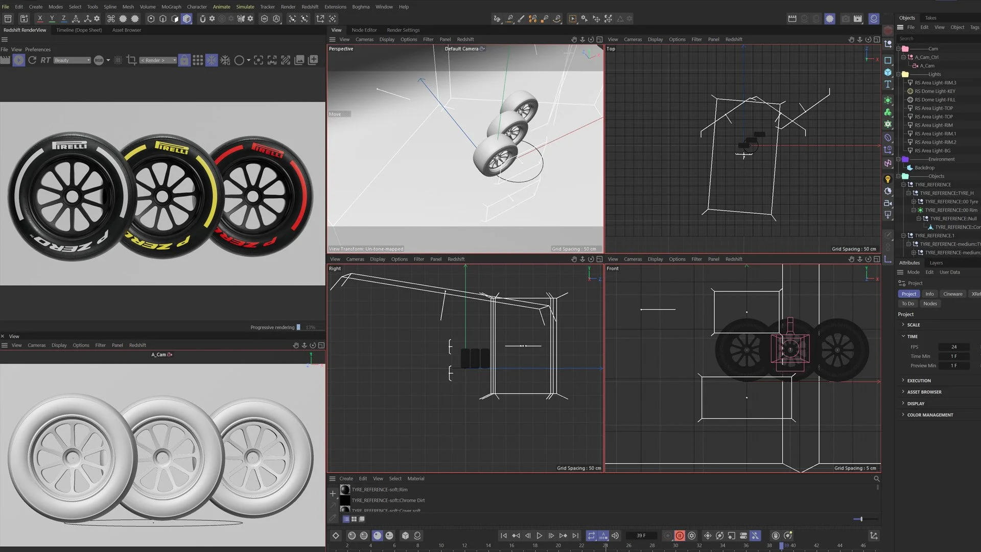Click the FPS value field
The image size is (981, 552).
coord(953,347)
